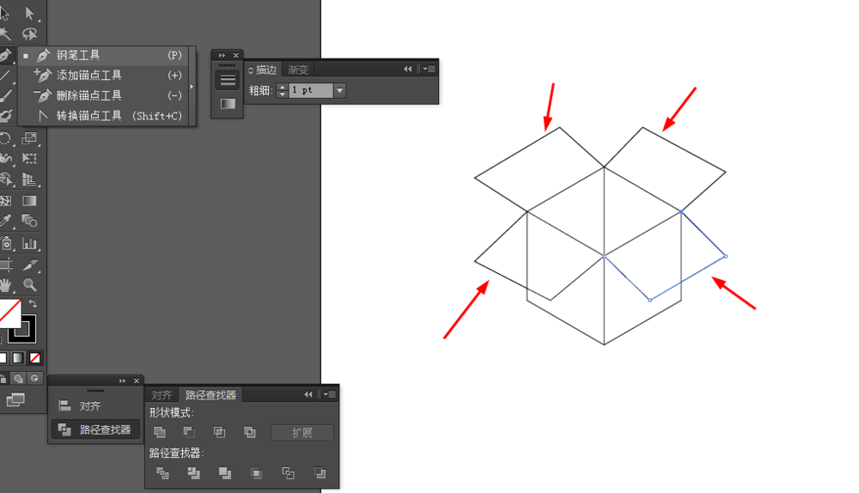Select the Perspective Grid tool
The width and height of the screenshot is (859, 493).
coord(29,180)
